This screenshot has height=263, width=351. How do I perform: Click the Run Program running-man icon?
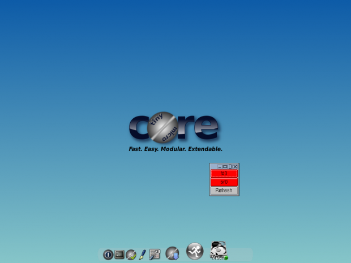point(195,251)
